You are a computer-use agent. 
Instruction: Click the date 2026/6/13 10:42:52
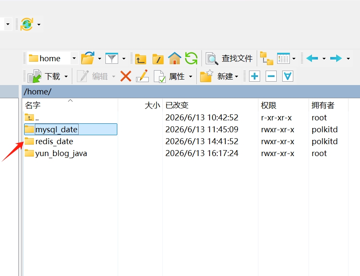[202, 117]
